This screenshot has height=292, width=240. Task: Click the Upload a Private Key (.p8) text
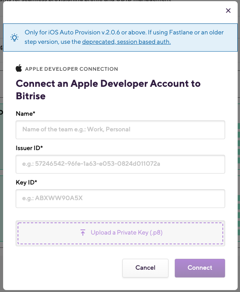tap(126, 233)
